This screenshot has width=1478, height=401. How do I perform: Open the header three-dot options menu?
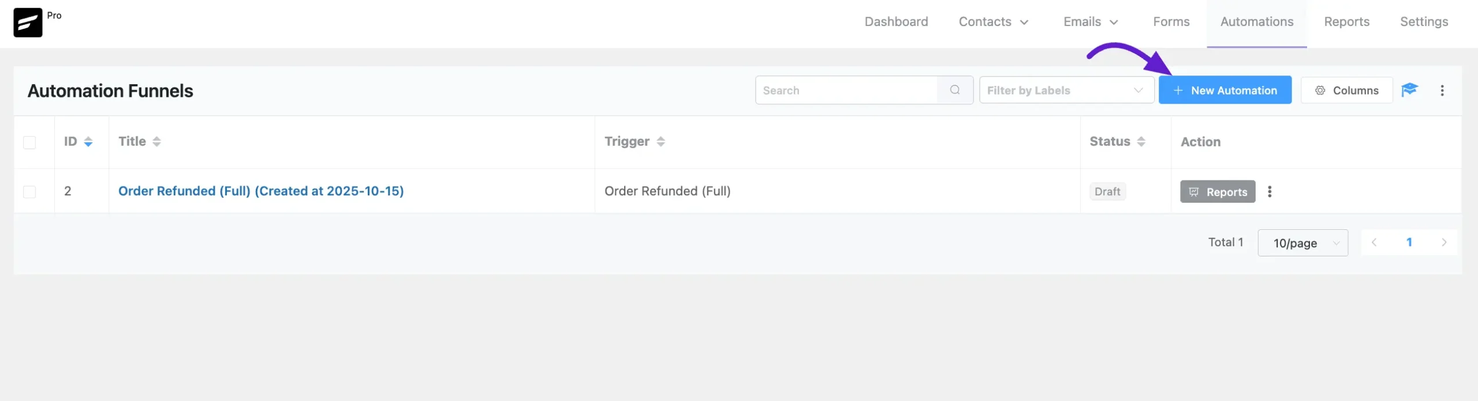pos(1442,90)
